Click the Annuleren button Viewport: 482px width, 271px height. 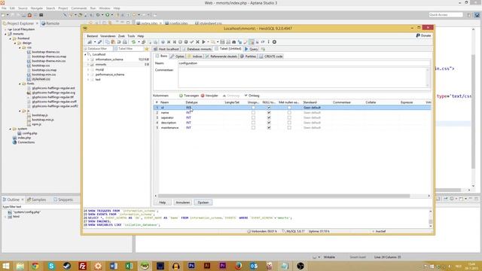coord(182,202)
